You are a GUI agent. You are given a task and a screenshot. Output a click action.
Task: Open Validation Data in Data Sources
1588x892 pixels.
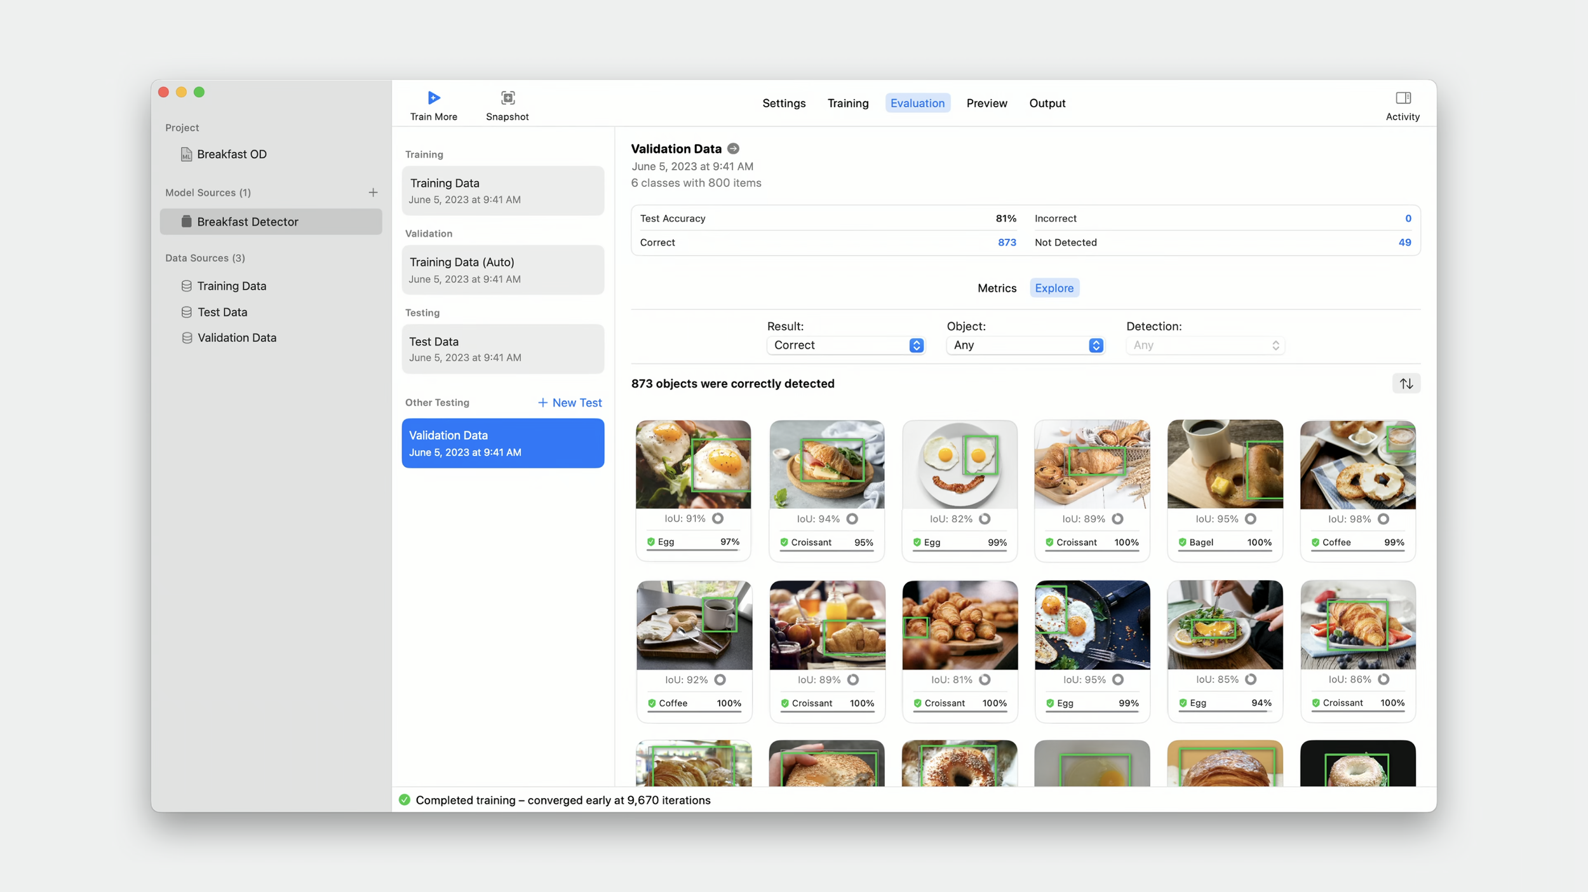coord(229,338)
